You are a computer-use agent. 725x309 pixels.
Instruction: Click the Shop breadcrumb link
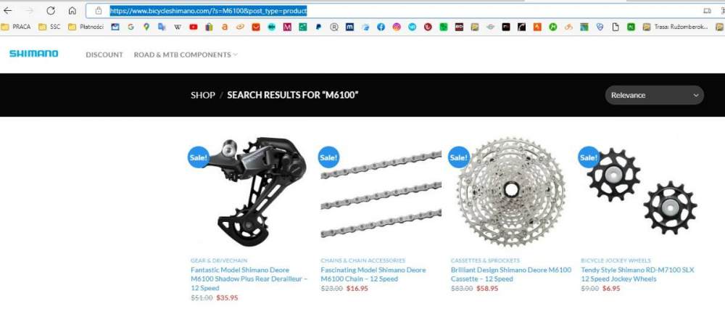click(x=202, y=95)
